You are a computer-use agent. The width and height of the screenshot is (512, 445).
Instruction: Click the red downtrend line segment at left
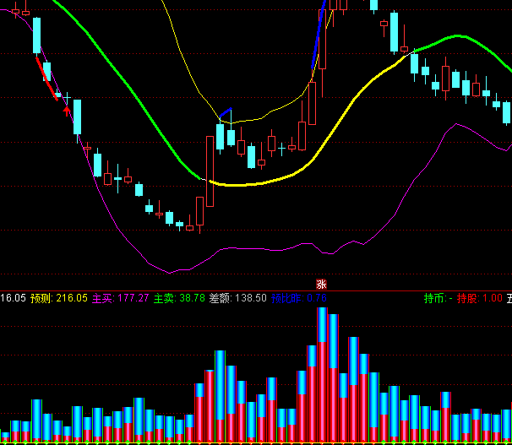(47, 77)
